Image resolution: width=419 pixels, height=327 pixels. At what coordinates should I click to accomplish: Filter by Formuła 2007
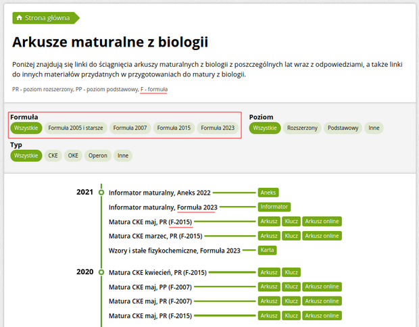click(x=130, y=128)
